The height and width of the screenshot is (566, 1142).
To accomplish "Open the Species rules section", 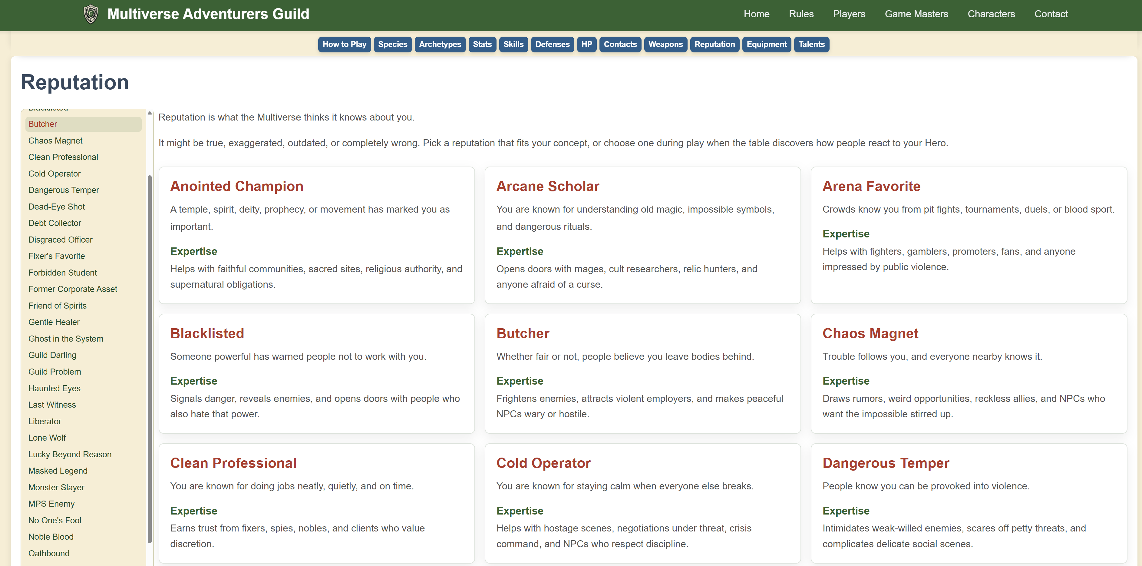I will coord(392,44).
